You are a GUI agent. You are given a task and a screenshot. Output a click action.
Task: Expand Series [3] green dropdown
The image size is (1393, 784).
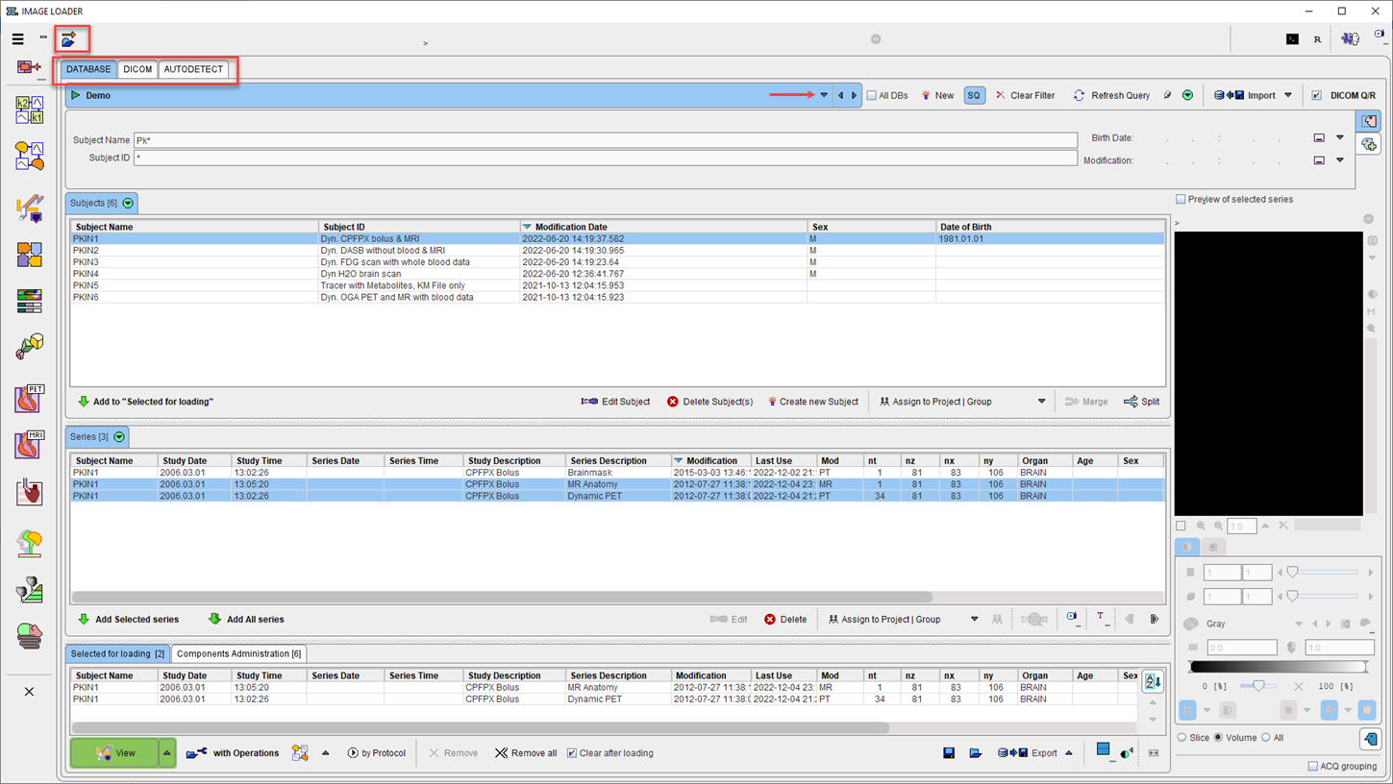point(119,437)
